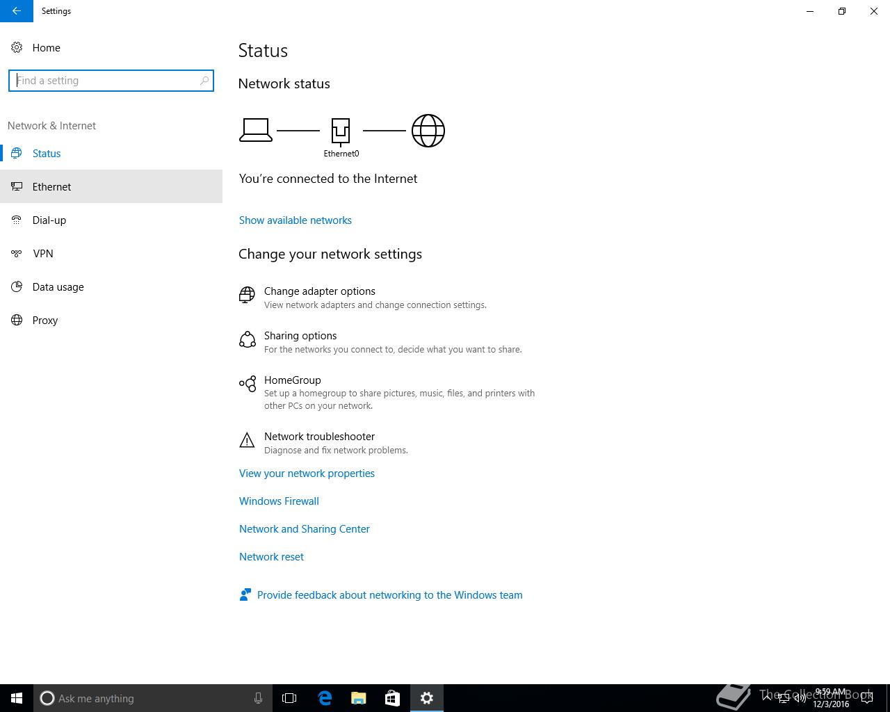Click the Ask me anything Cortana box
Viewport: 890px width, 712px height.
pyautogui.click(x=153, y=698)
